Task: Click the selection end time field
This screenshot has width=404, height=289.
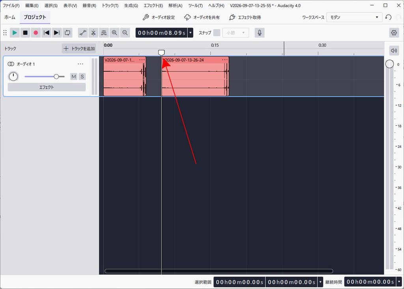Action: (x=292, y=282)
